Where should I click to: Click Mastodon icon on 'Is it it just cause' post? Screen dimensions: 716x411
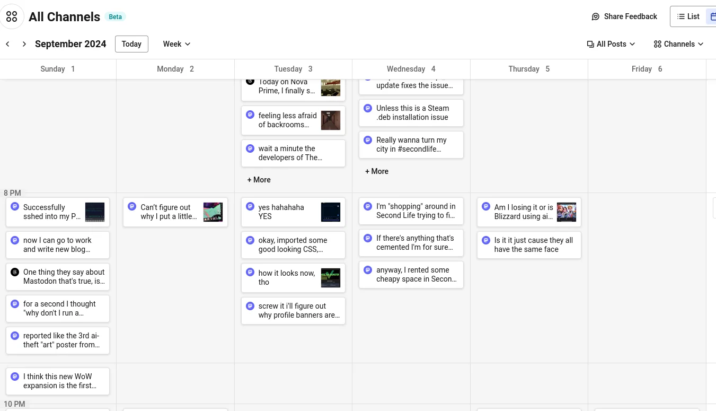(486, 240)
